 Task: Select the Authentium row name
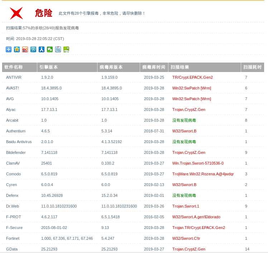click(x=16, y=131)
